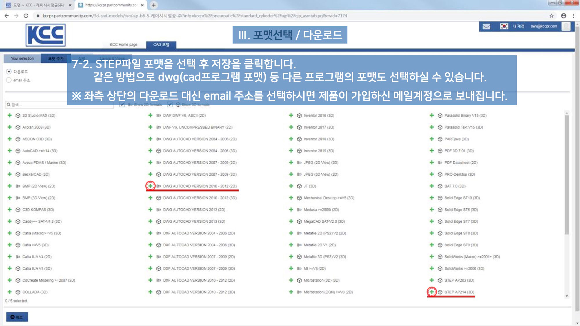Add DWF V6, ASCII (2D) format plus icon
580x326 pixels.
(x=150, y=115)
